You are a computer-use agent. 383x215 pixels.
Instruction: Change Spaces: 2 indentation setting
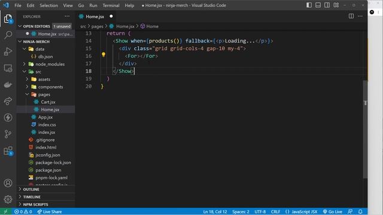(x=241, y=211)
